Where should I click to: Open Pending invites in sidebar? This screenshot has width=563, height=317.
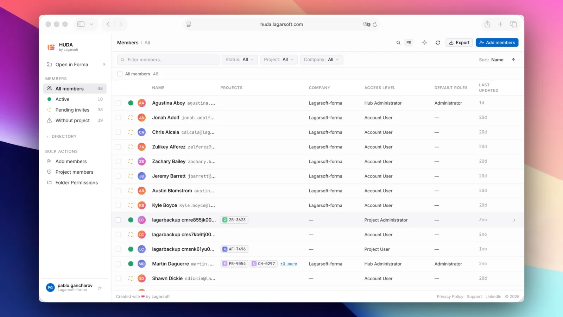[75, 110]
